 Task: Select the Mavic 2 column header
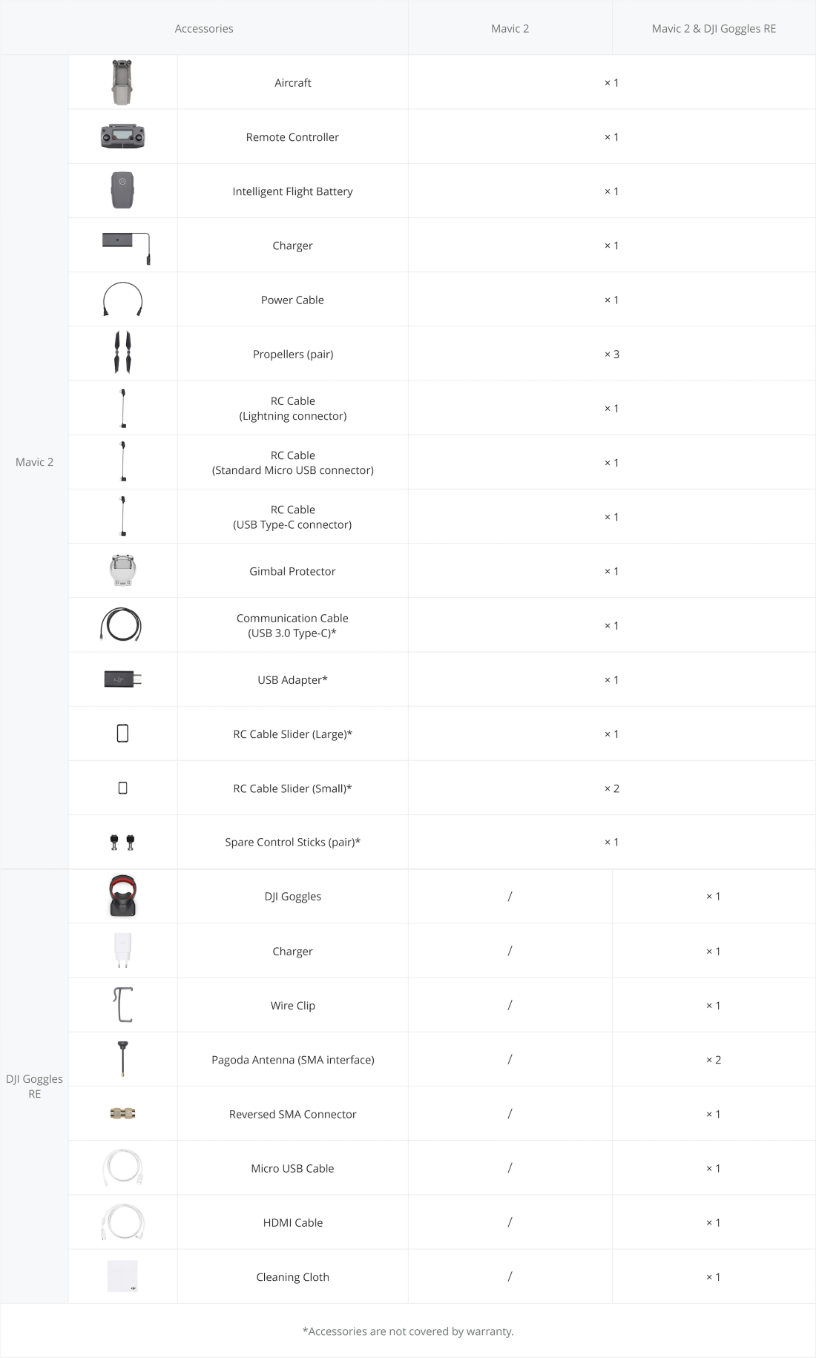tap(510, 28)
